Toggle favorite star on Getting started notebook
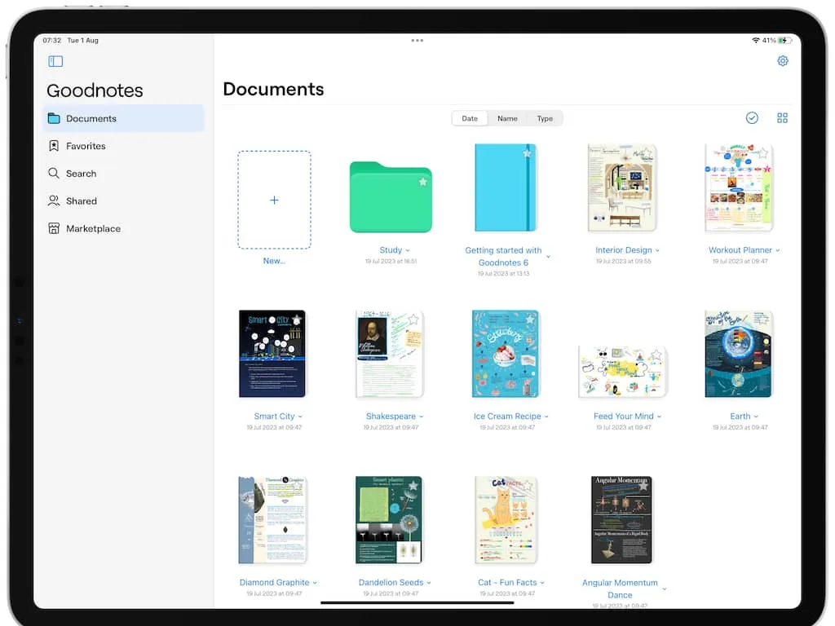This screenshot has width=835, height=626. pyautogui.click(x=527, y=153)
